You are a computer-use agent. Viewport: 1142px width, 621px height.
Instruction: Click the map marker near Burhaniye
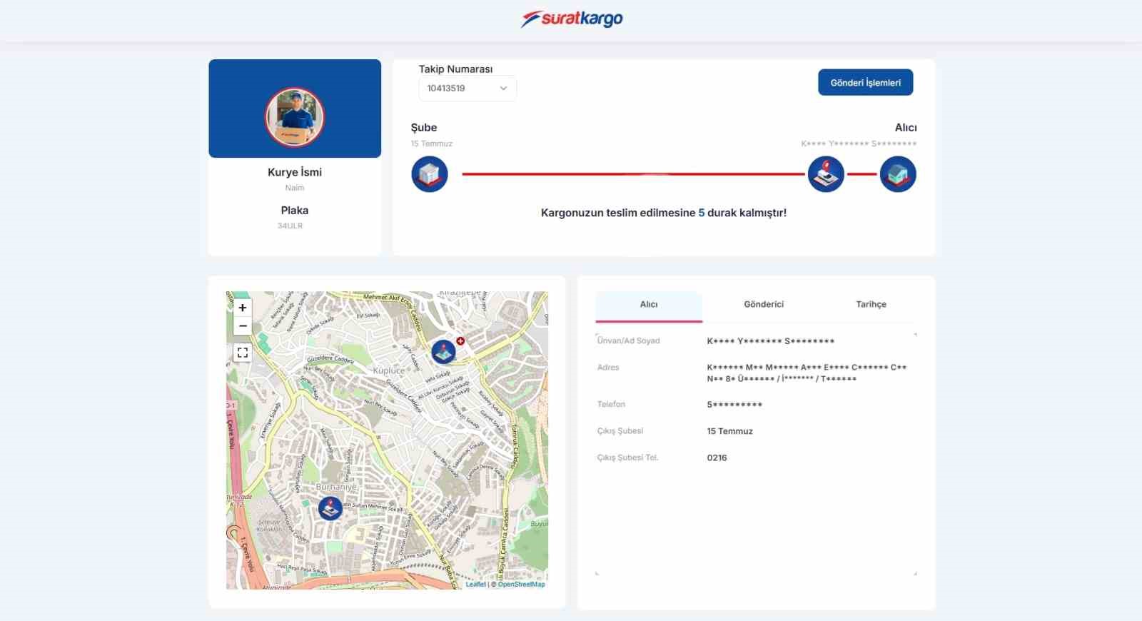pos(330,508)
